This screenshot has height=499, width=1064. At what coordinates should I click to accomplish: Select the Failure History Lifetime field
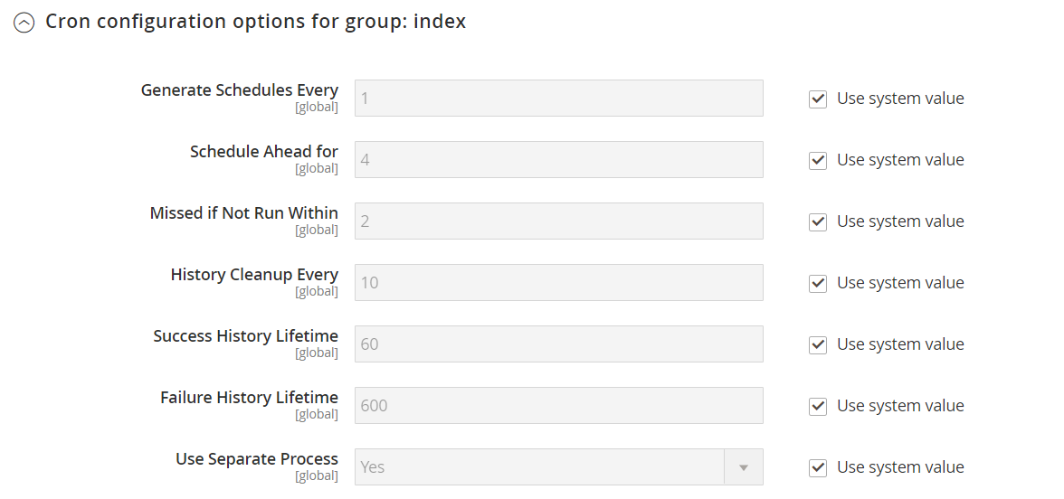click(x=558, y=406)
